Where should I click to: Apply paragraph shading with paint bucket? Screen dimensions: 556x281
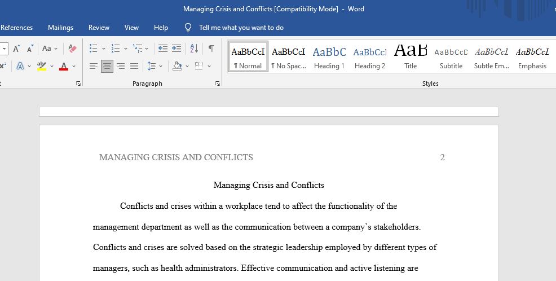[177, 66]
